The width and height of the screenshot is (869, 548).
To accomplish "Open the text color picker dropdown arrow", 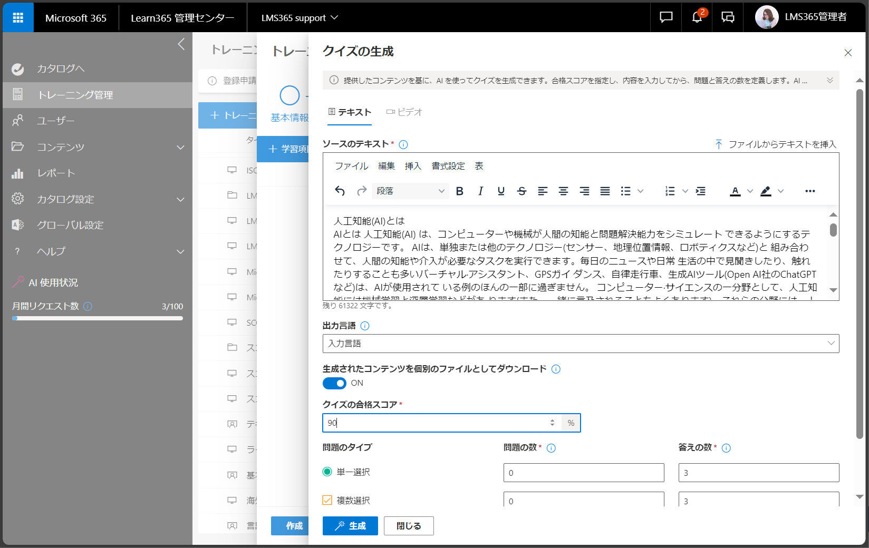I will (750, 191).
